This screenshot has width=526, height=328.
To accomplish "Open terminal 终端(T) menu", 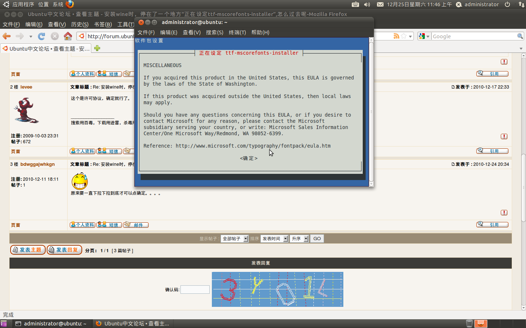I will (x=237, y=32).
